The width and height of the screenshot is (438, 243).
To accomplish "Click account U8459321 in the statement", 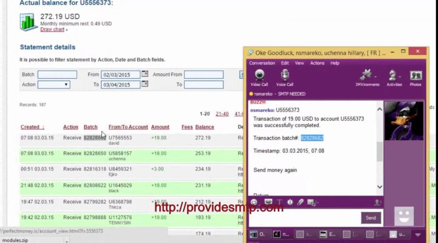I will tap(120, 169).
